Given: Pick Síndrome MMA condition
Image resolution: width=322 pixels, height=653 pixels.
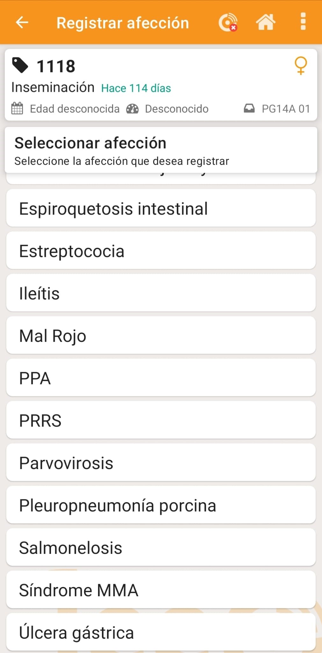Looking at the screenshot, I should click(x=161, y=590).
